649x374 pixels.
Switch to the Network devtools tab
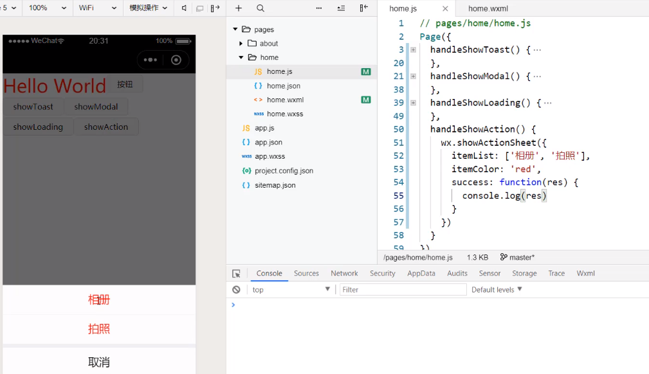tap(344, 274)
